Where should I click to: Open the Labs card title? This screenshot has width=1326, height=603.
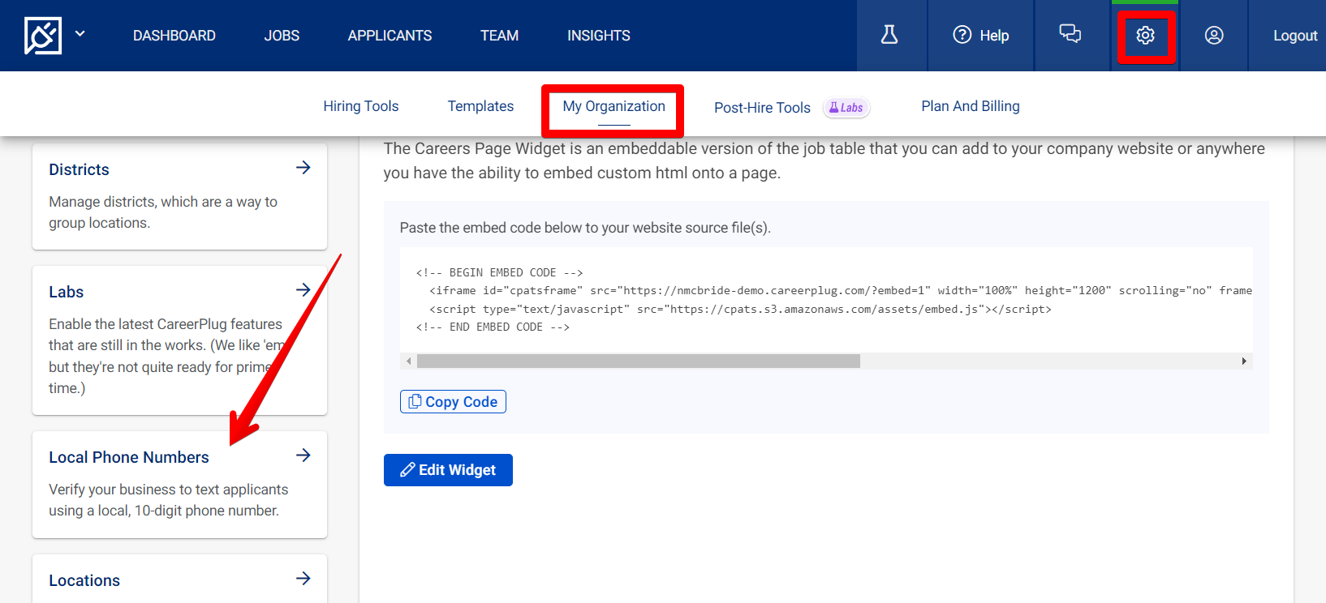67,292
